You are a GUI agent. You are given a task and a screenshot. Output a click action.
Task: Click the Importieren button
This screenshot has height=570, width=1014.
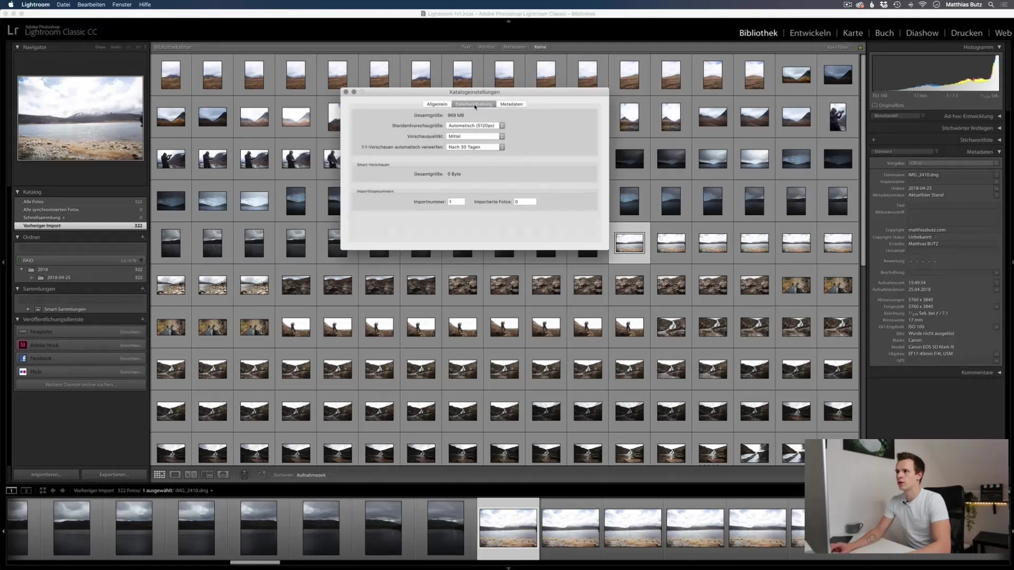46,474
